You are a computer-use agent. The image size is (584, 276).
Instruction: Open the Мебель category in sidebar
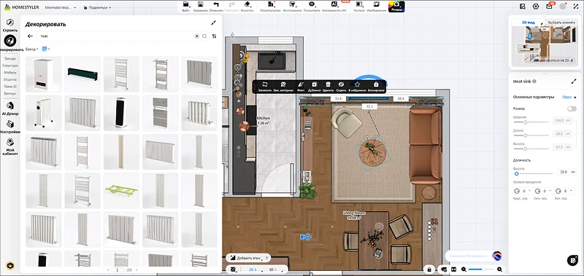tap(10, 72)
